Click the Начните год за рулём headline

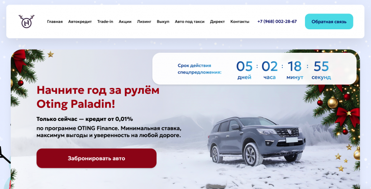coord(98,97)
